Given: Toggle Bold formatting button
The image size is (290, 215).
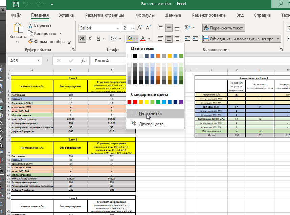Looking at the screenshot, I should [82, 39].
